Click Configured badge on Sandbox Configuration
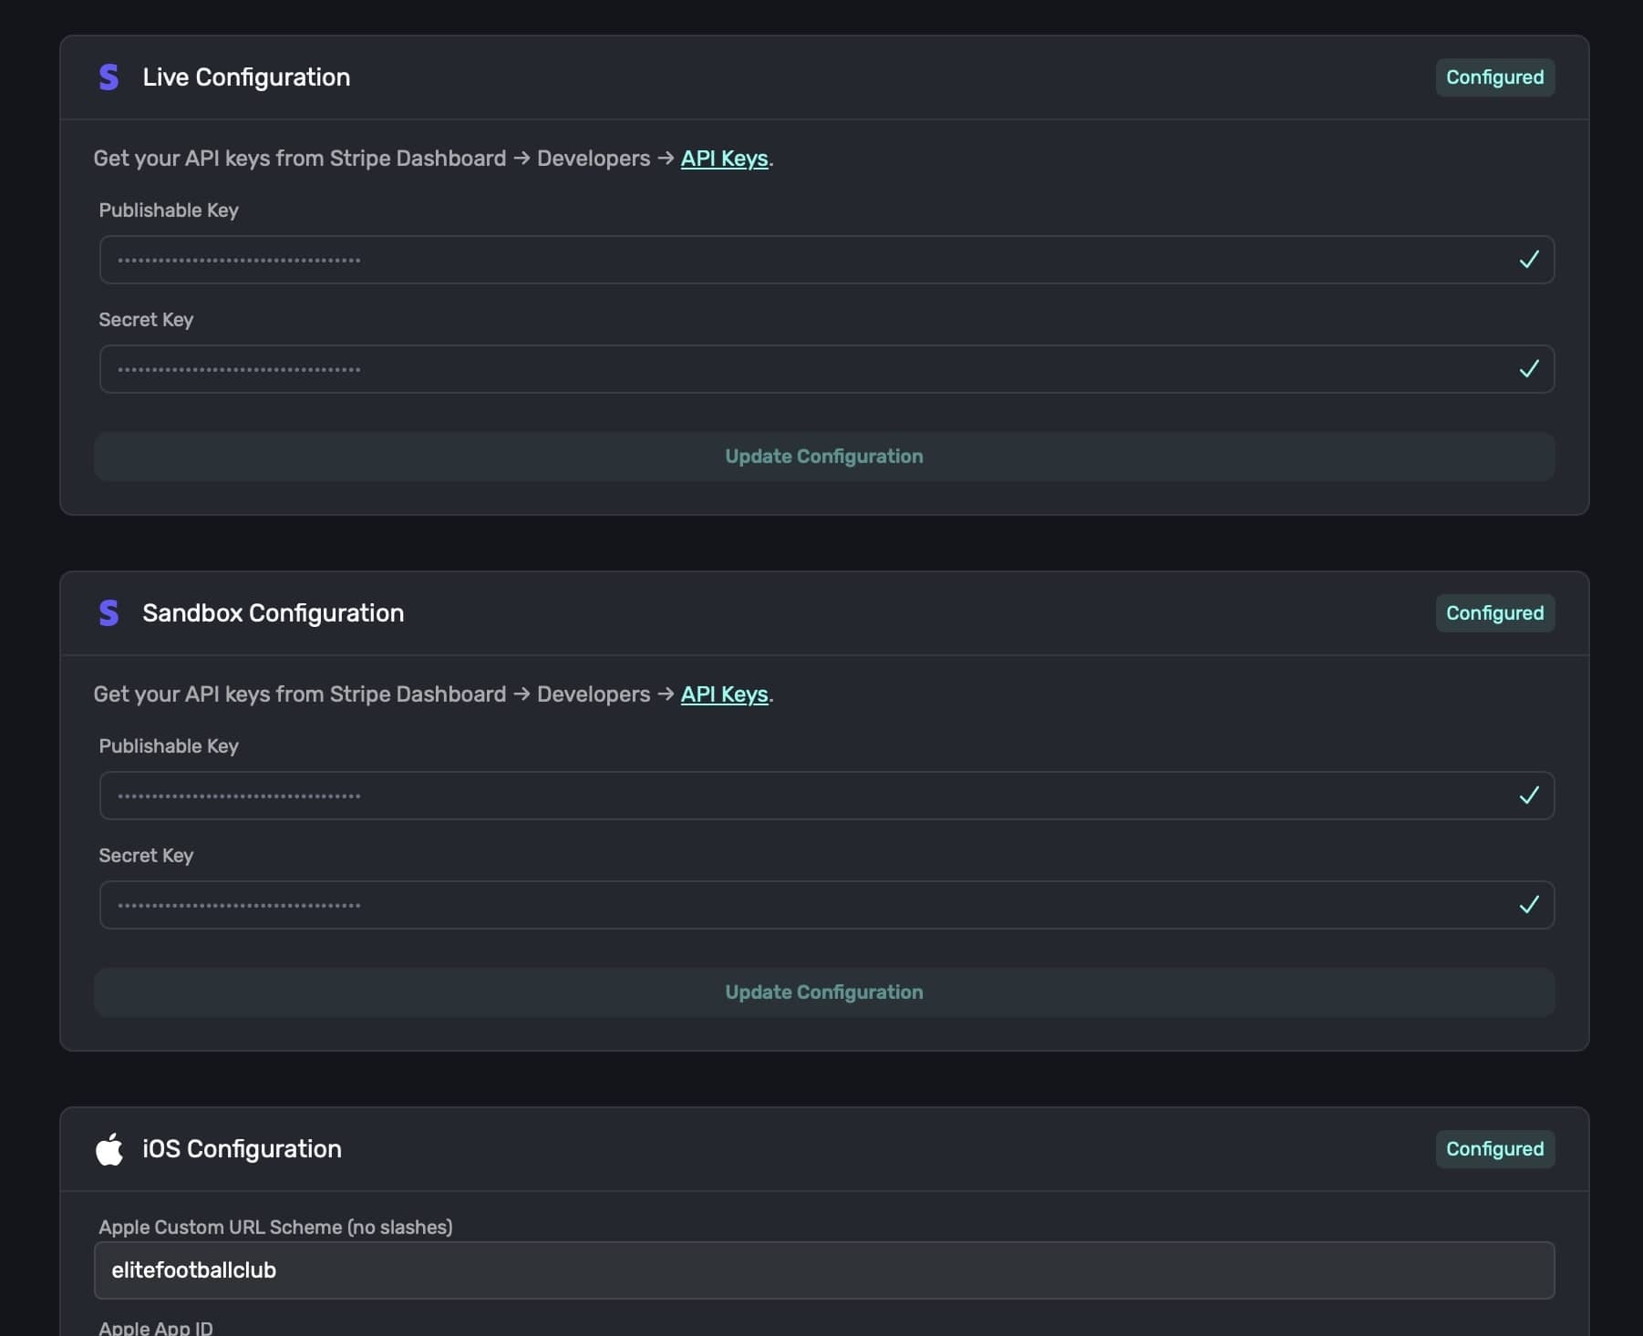1643x1336 pixels. [x=1494, y=613]
